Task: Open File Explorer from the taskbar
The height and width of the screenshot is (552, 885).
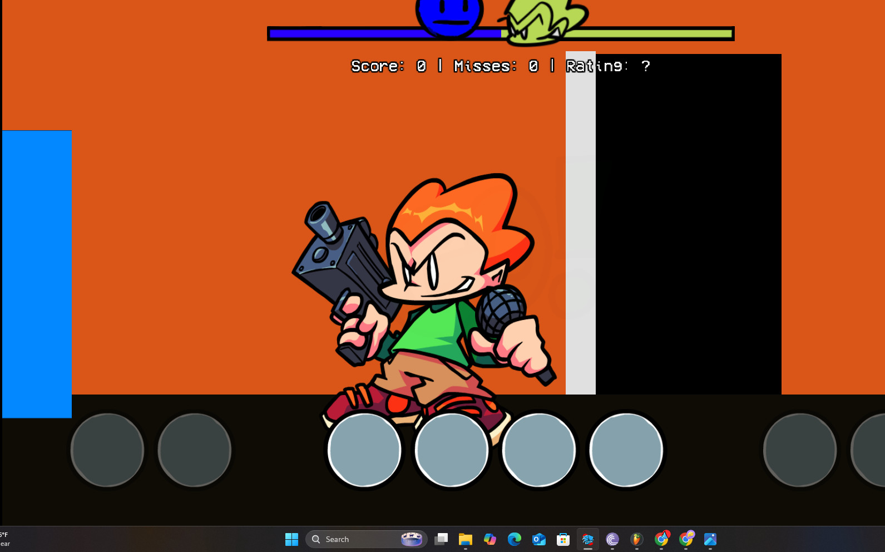Action: point(466,539)
